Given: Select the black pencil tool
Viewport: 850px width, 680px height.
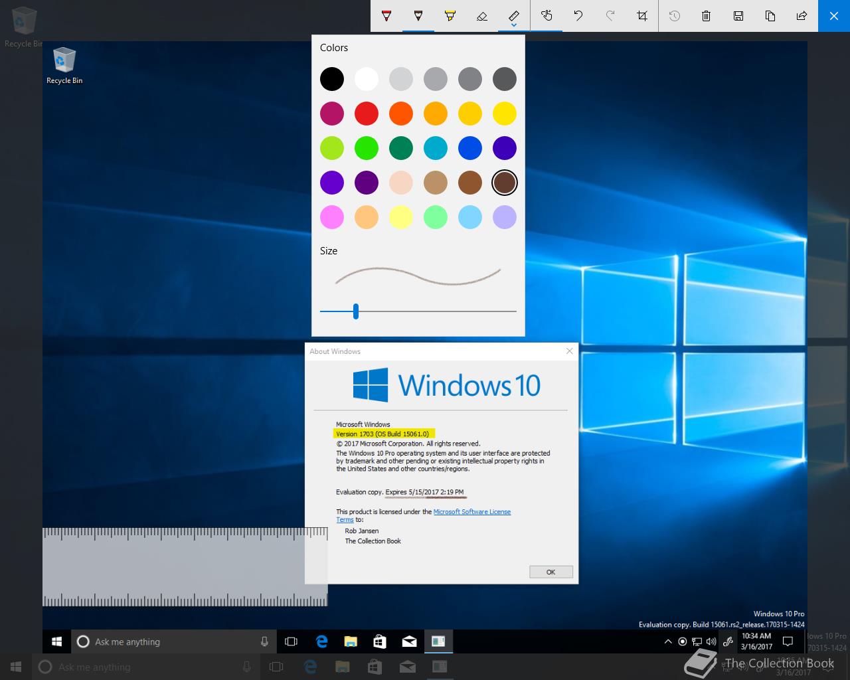Looking at the screenshot, I should coord(418,16).
